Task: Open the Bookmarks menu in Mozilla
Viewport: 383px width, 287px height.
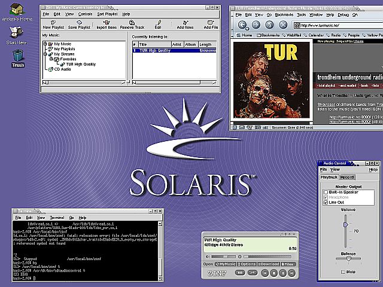Action: [284, 15]
